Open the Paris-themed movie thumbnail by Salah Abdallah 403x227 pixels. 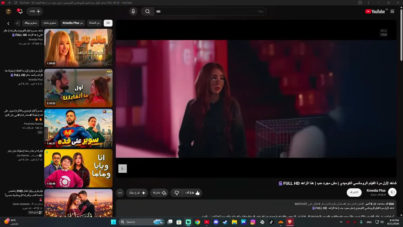coord(78,203)
